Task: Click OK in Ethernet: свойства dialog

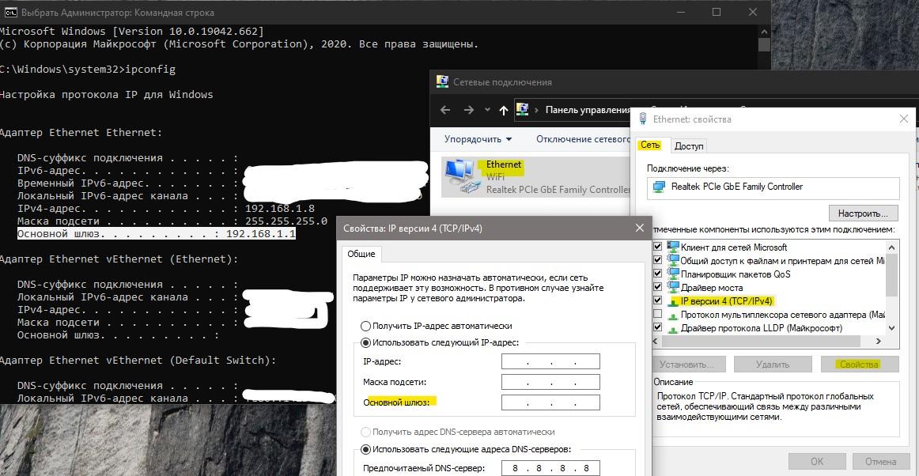Action: pyautogui.click(x=817, y=461)
